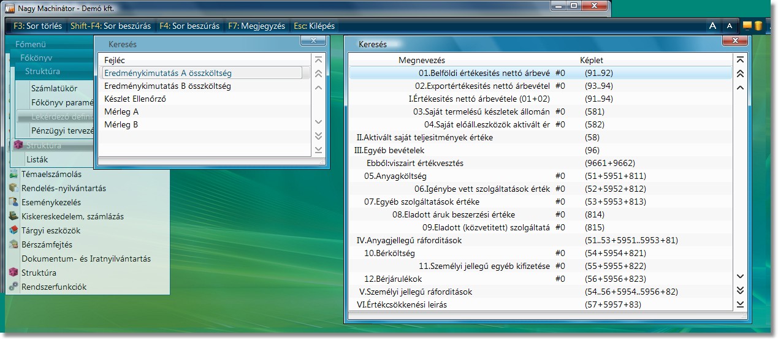Click the Megnevezés column header
778x340 pixels.
[x=422, y=60]
